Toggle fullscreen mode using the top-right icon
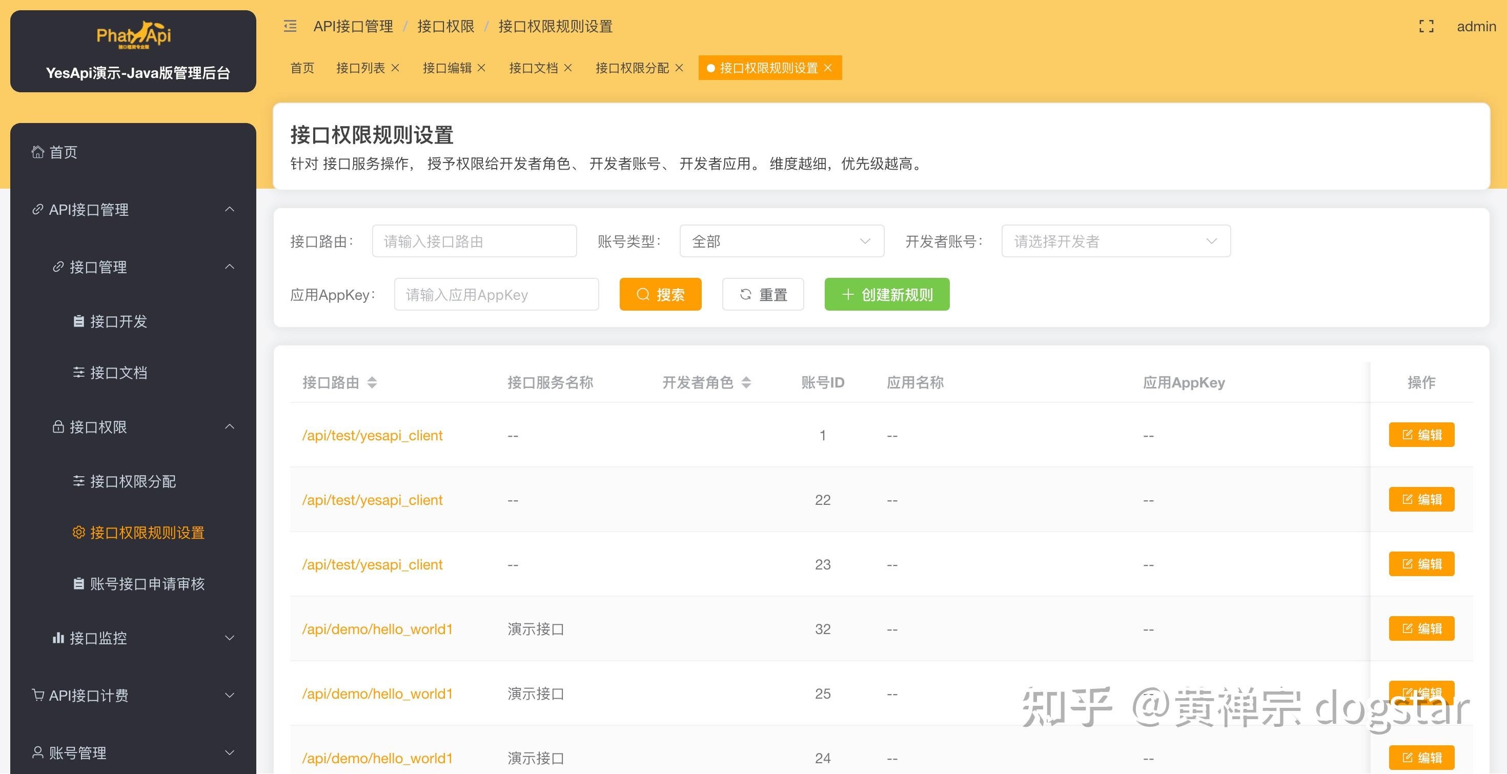 (1426, 26)
